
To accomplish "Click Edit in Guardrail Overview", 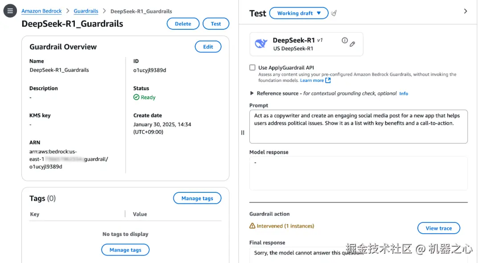I will click(208, 47).
